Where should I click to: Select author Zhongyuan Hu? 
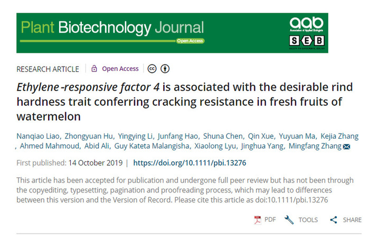89,136
